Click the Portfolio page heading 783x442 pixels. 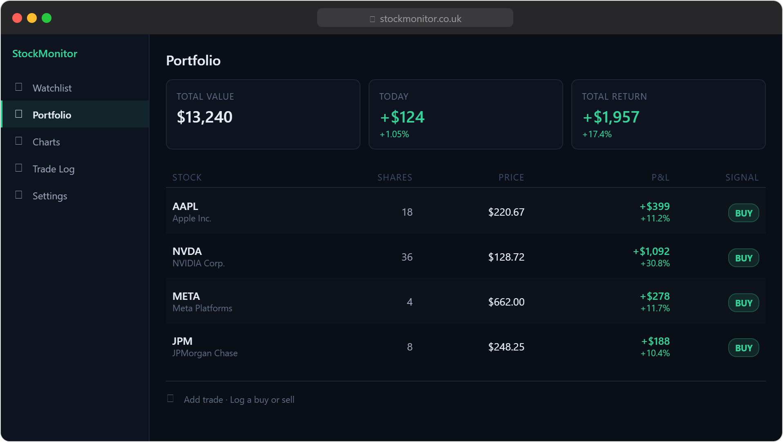[x=193, y=60]
